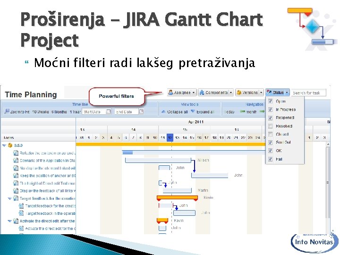Click the Start Date input field
The width and height of the screenshot is (340, 255).
point(94,111)
